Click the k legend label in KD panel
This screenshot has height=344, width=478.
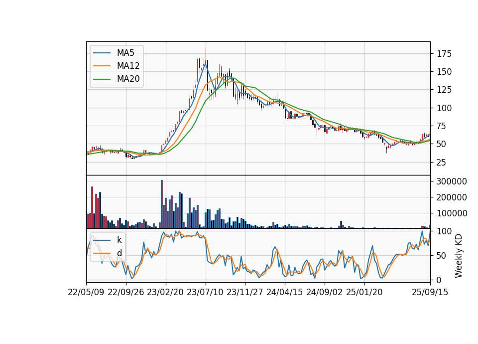[x=119, y=240]
